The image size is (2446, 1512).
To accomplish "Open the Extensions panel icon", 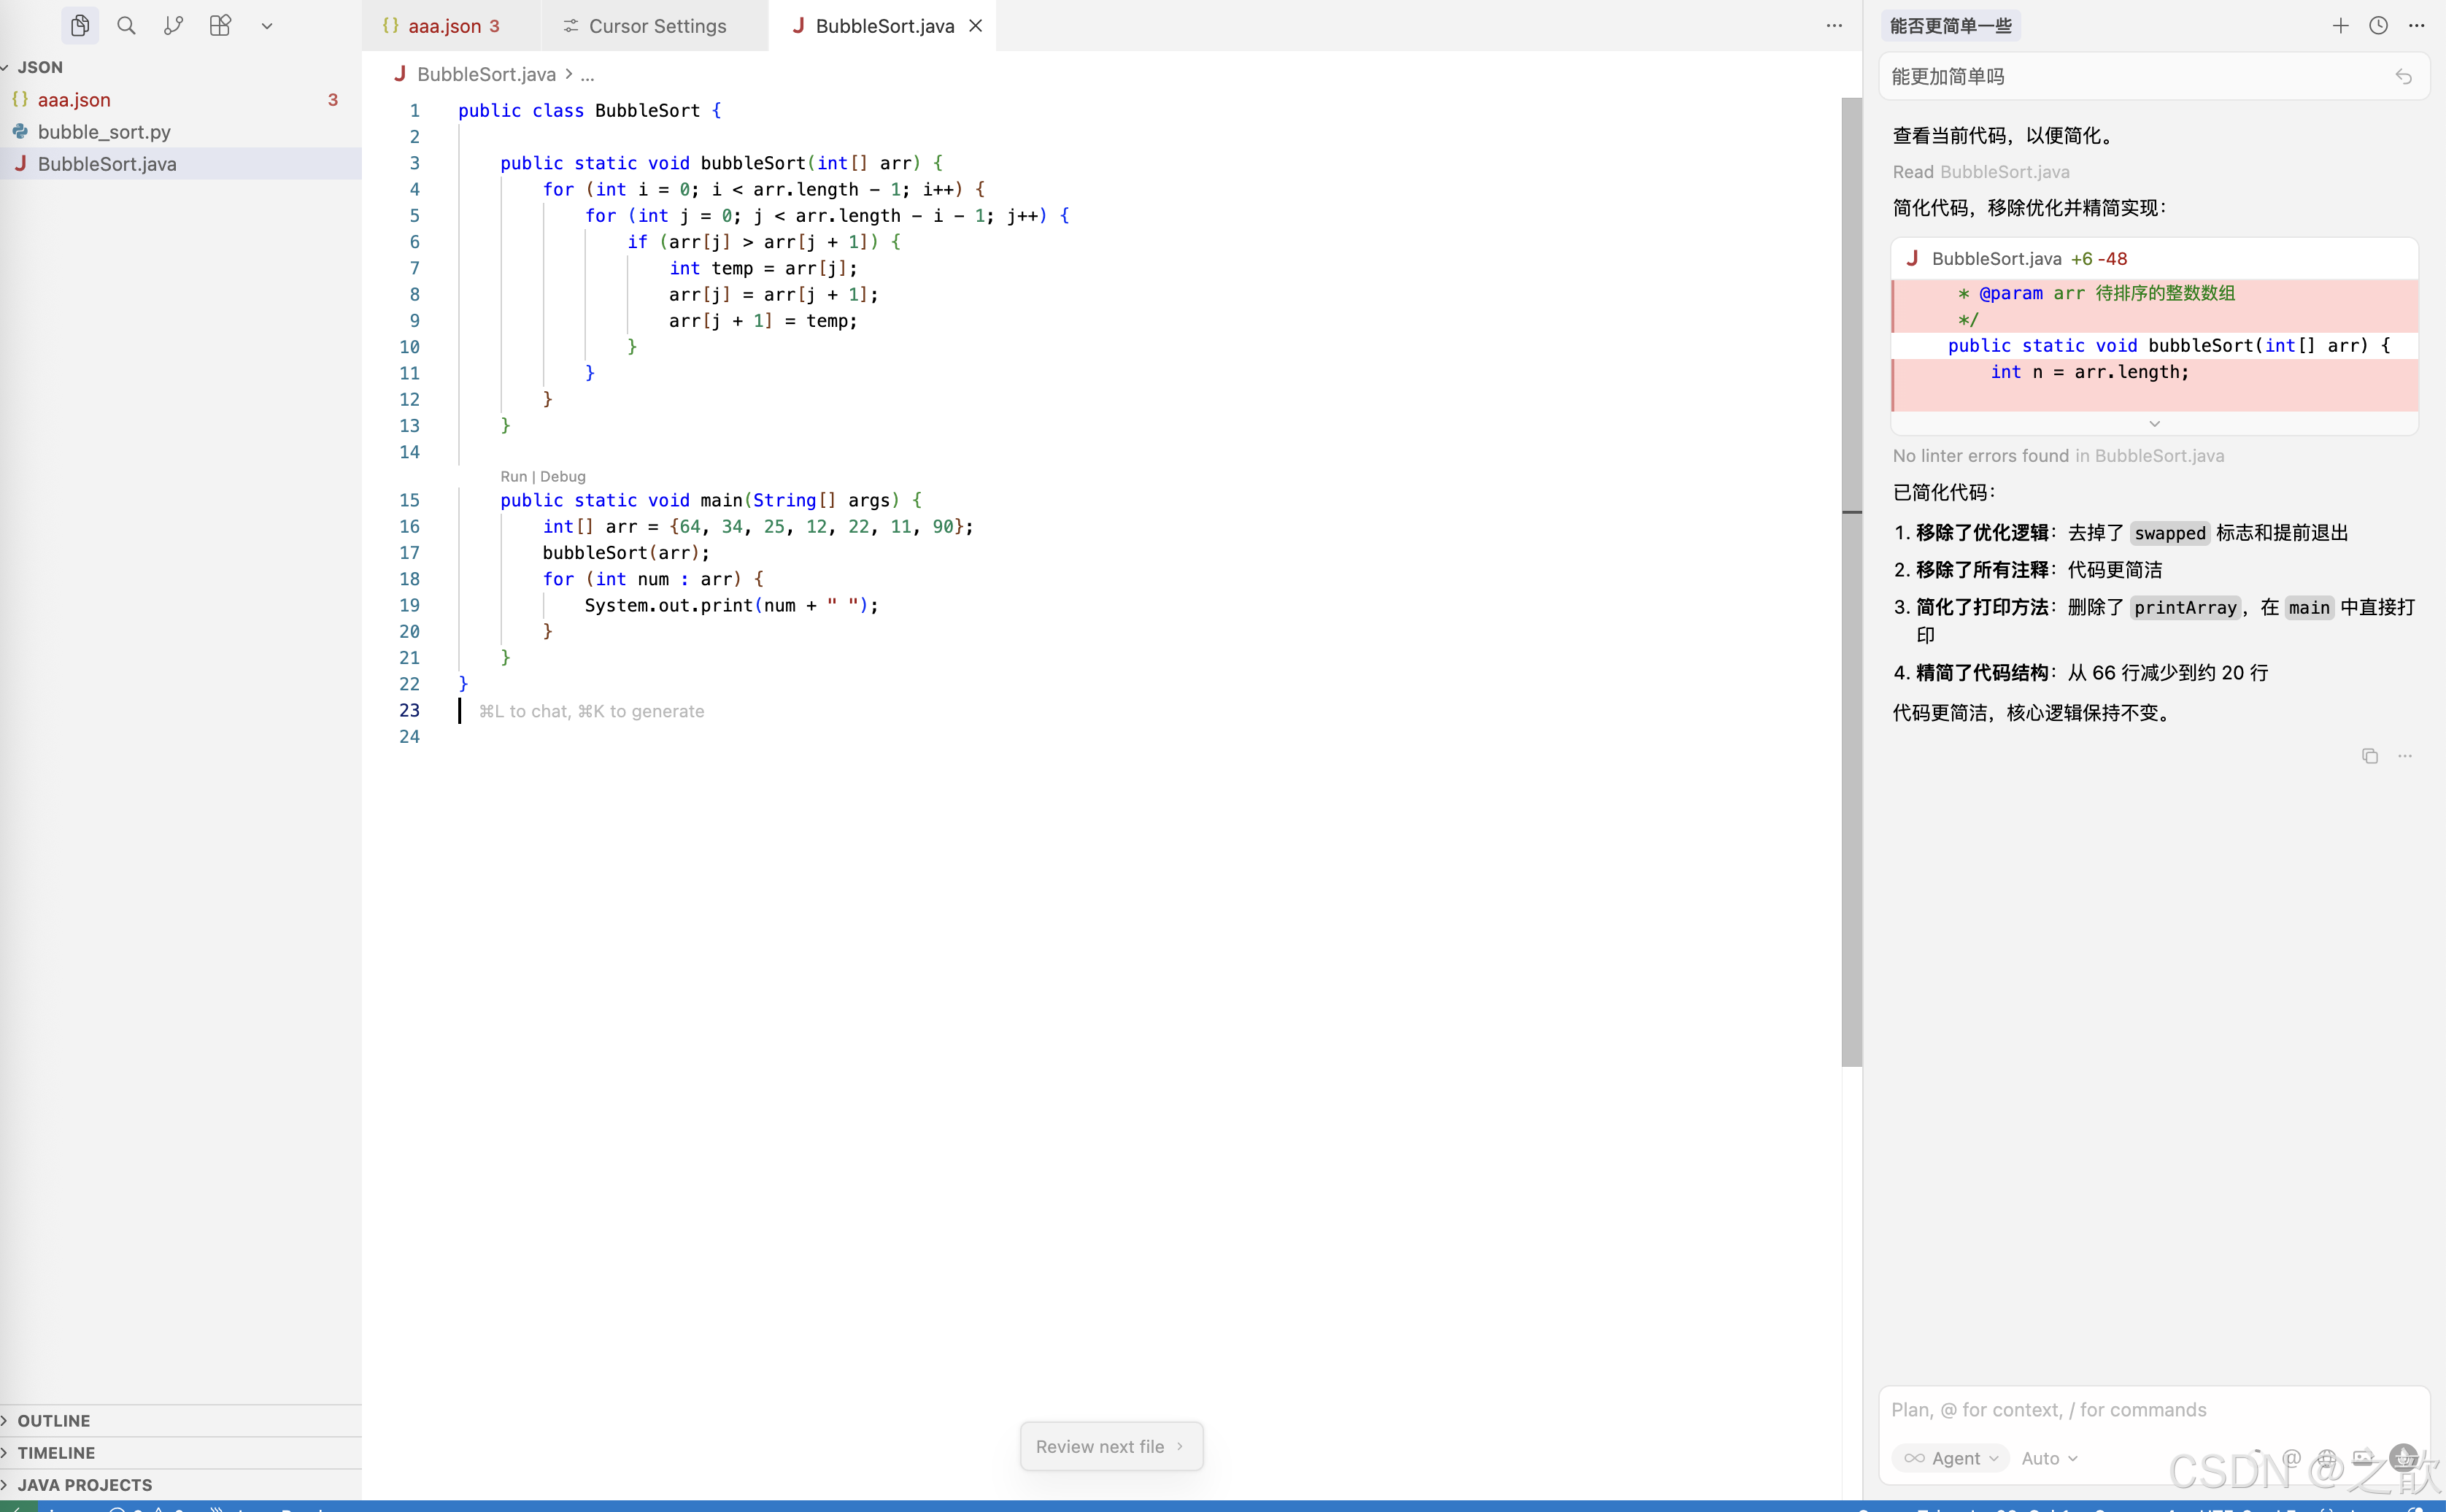I will pos(220,26).
